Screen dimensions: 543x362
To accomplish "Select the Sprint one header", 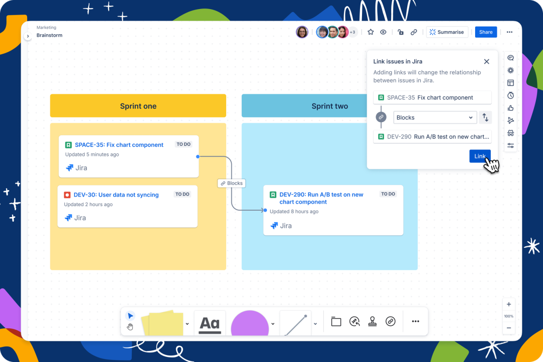I will [138, 106].
